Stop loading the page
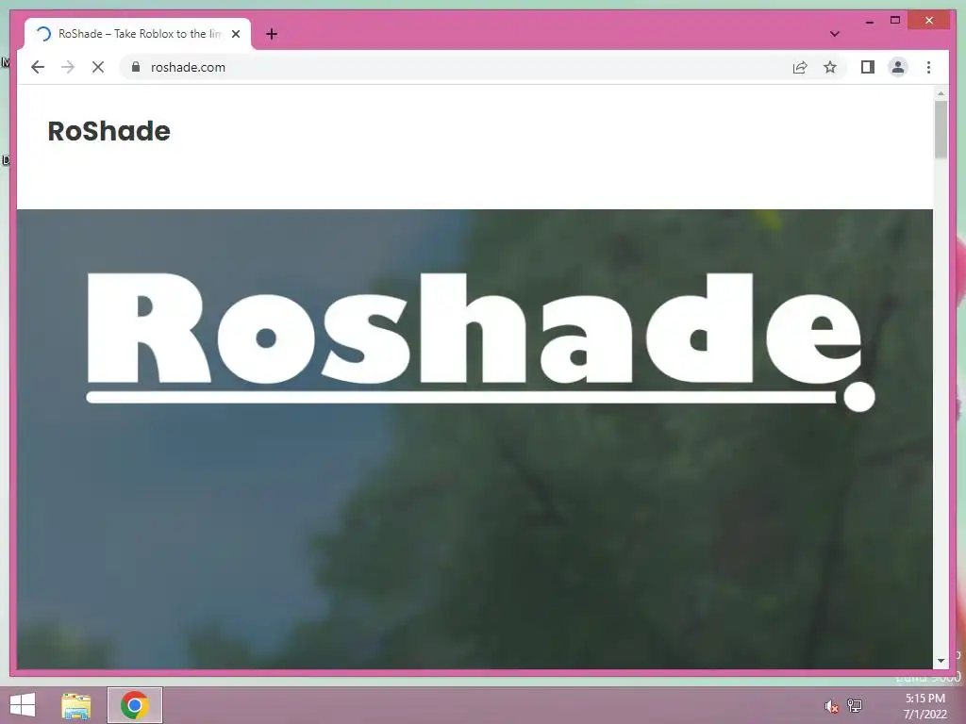The width and height of the screenshot is (966, 724). (98, 67)
